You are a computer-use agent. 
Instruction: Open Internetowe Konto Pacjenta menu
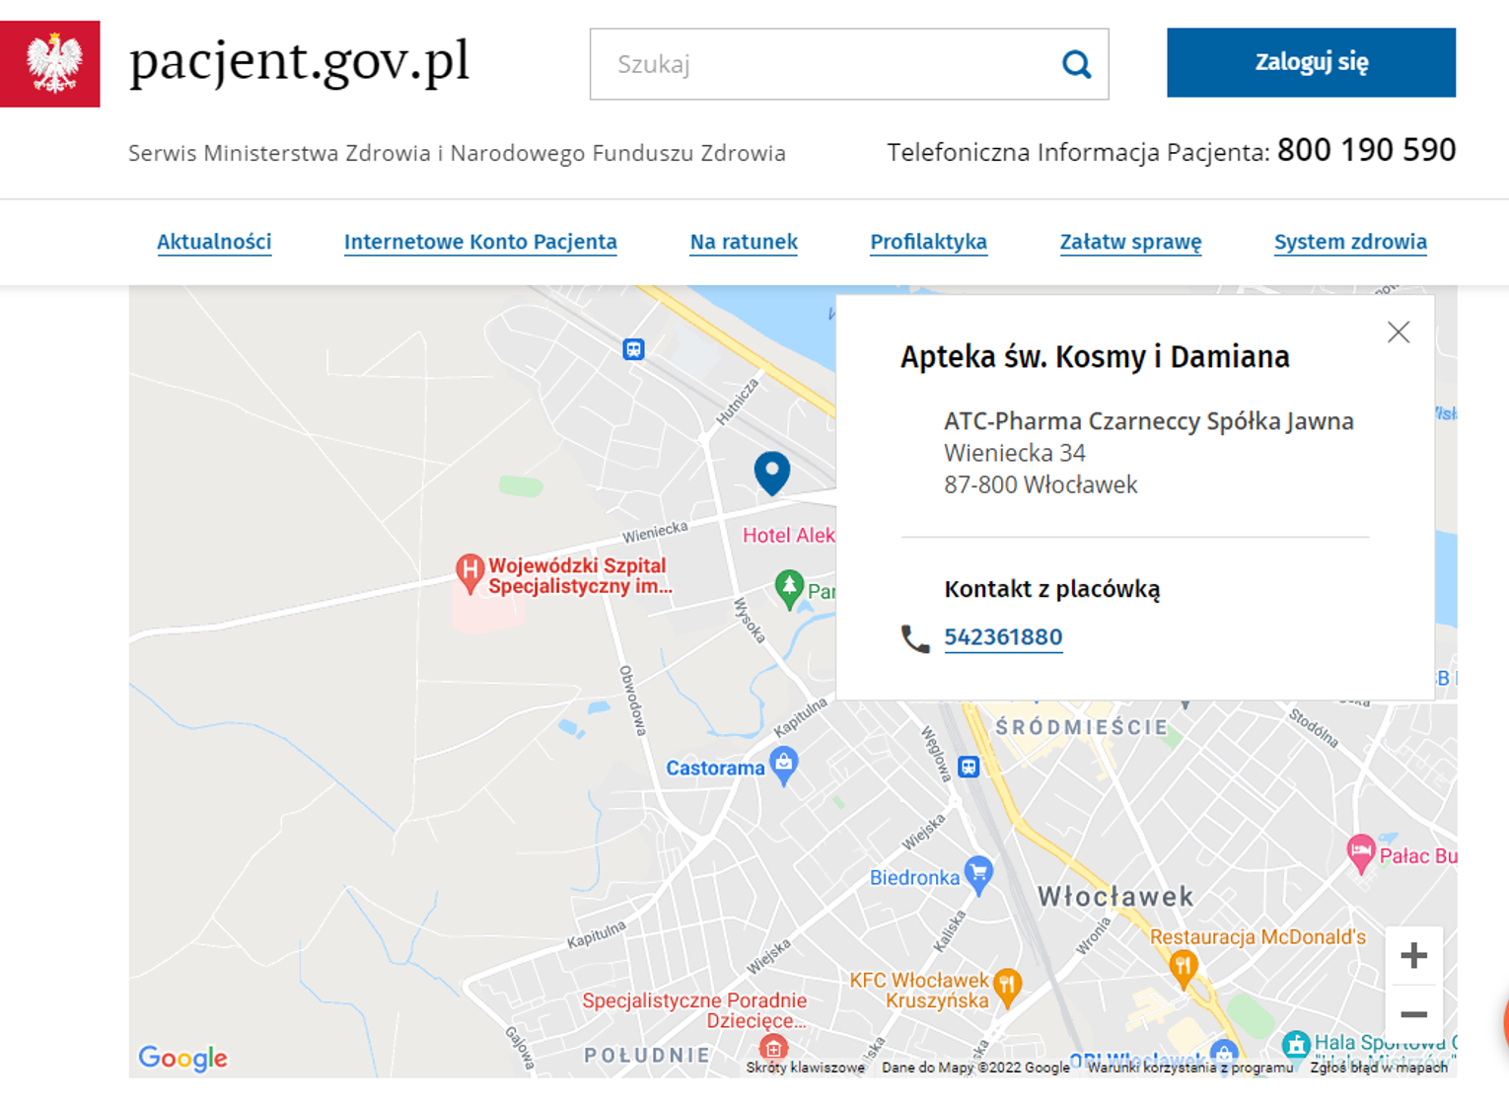480,242
